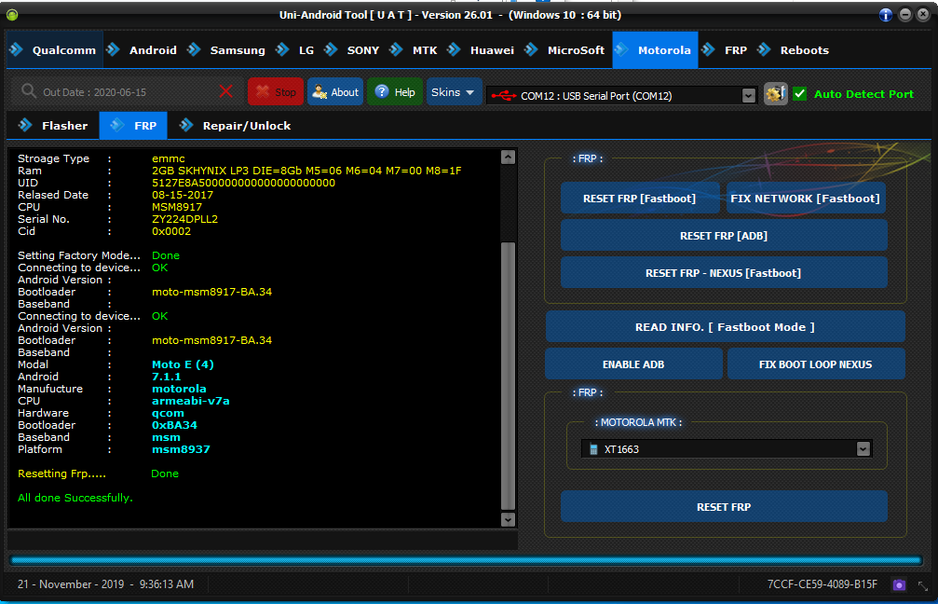Click the log scrollbar down arrow

508,519
